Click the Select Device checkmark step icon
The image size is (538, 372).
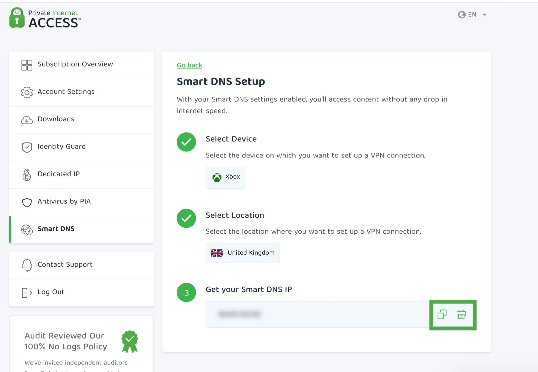coord(186,142)
